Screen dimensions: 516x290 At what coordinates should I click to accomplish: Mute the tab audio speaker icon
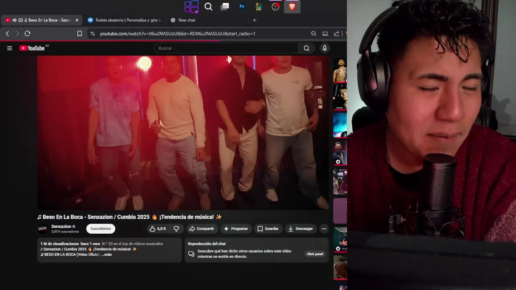click(x=14, y=20)
